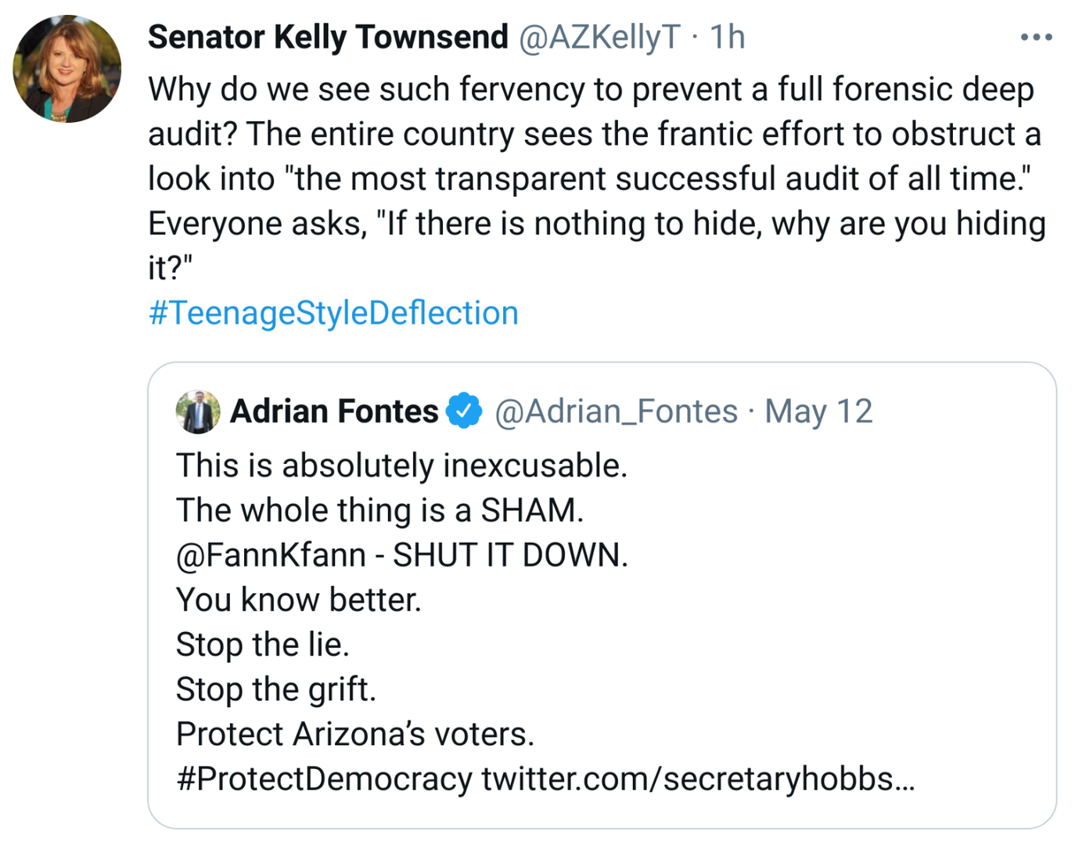
Task: Click 'This is absolutely inexcusable.' quoted line
Action: point(401,466)
